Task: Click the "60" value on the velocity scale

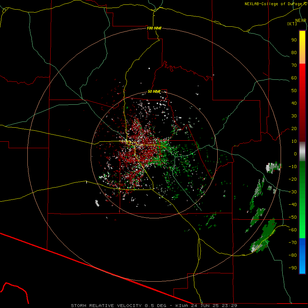Action: pos(294,78)
